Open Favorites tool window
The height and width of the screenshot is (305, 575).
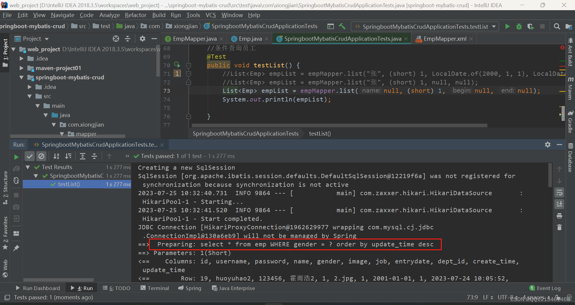[x=5, y=233]
